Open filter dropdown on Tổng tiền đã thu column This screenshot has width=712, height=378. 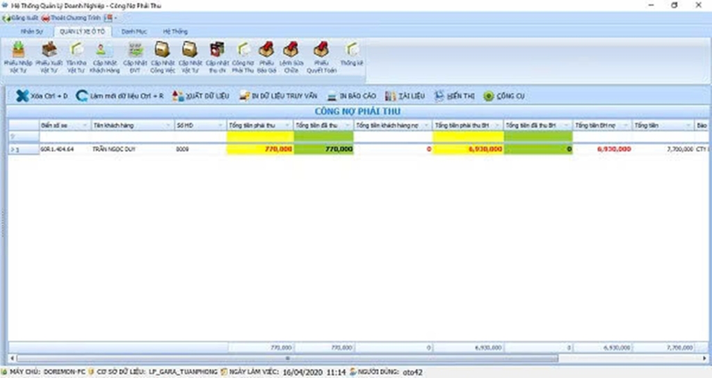coord(348,125)
